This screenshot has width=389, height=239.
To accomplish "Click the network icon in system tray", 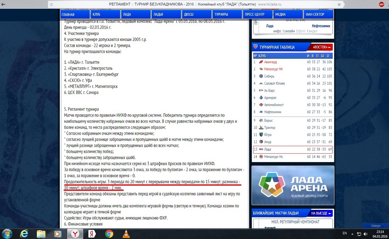I will pos(359,234).
